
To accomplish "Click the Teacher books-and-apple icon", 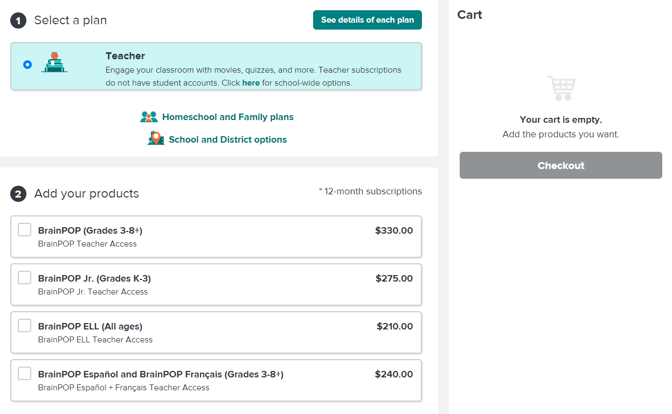I will click(54, 62).
